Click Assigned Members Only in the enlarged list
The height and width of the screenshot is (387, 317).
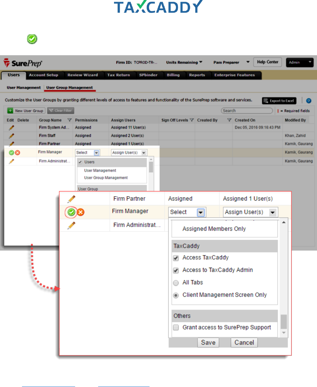[214, 229]
